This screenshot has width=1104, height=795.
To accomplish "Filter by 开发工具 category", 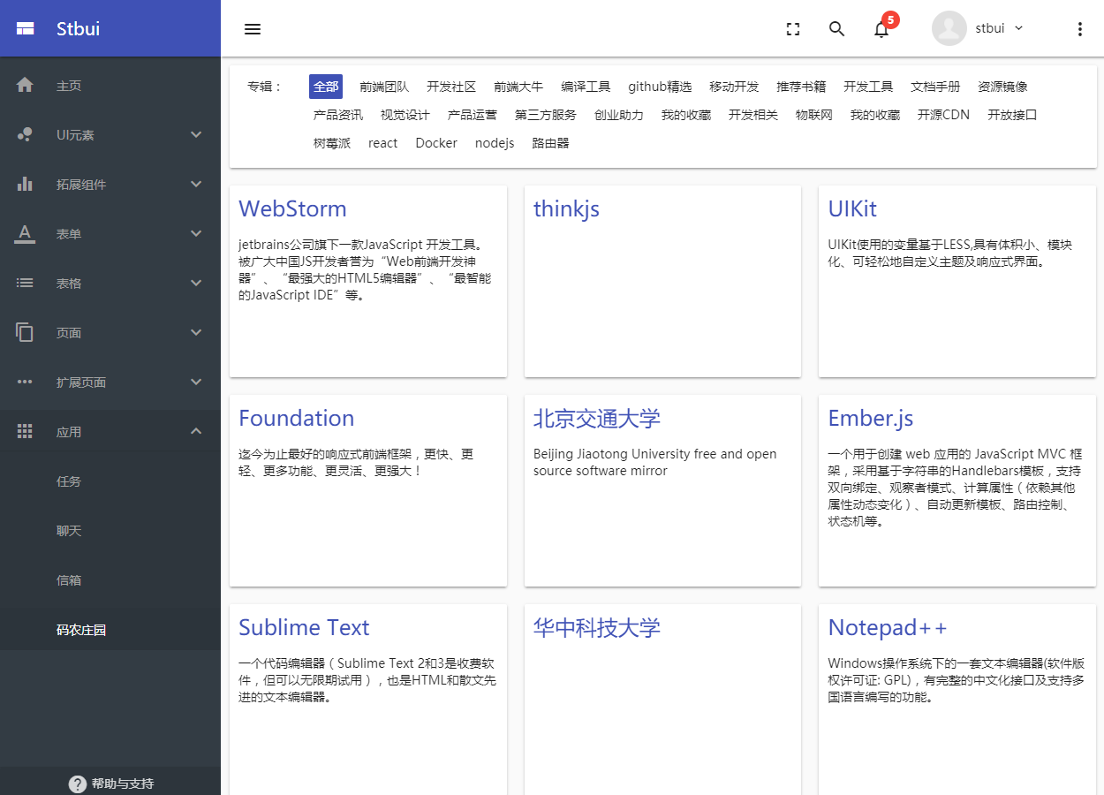I will pos(868,87).
